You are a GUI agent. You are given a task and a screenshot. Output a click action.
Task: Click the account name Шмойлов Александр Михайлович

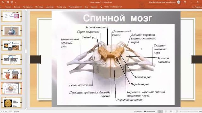point(162,2)
